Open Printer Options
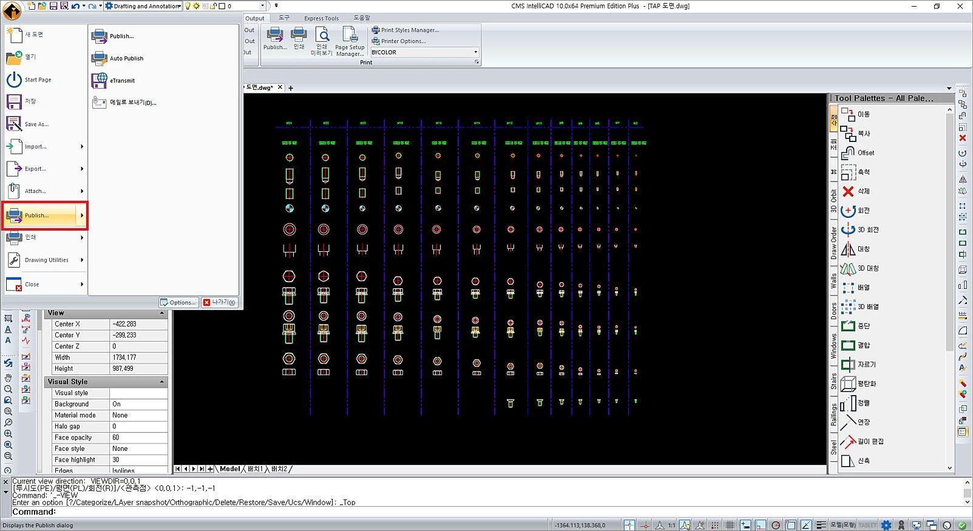The height and width of the screenshot is (531, 973). 399,41
